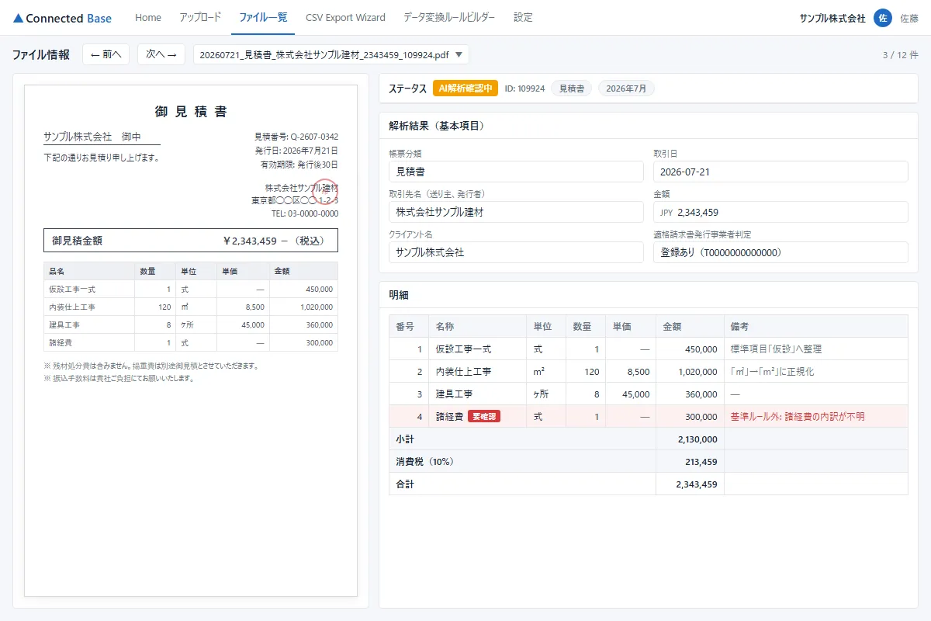
Task: Edit the 取引先名 field 株式会社サンプル建材
Action: [x=516, y=212]
